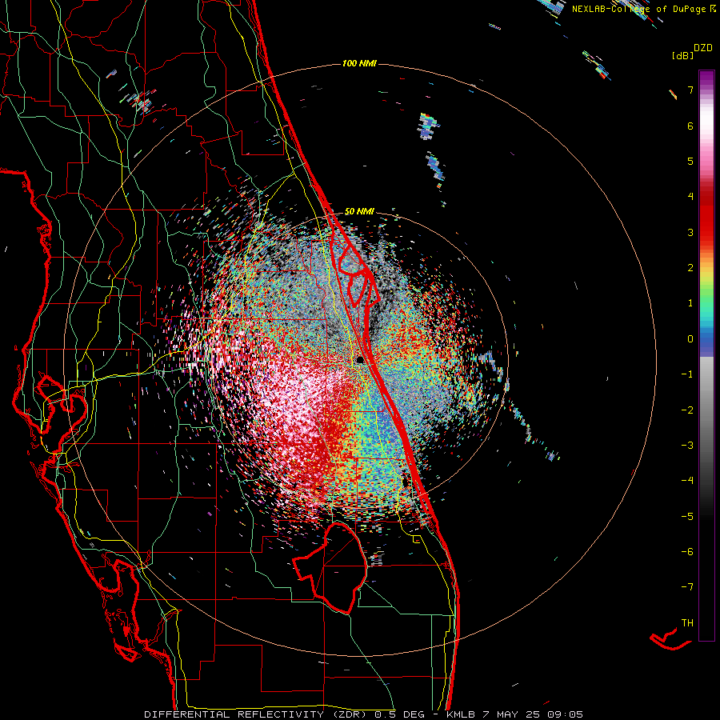
Task: Click the "100 NMI" range ring label
Action: tap(359, 63)
